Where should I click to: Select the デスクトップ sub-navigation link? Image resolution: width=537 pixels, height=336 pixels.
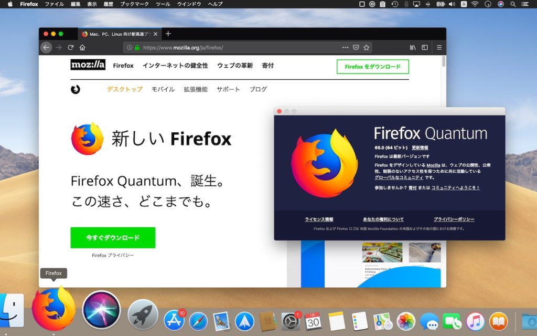125,89
